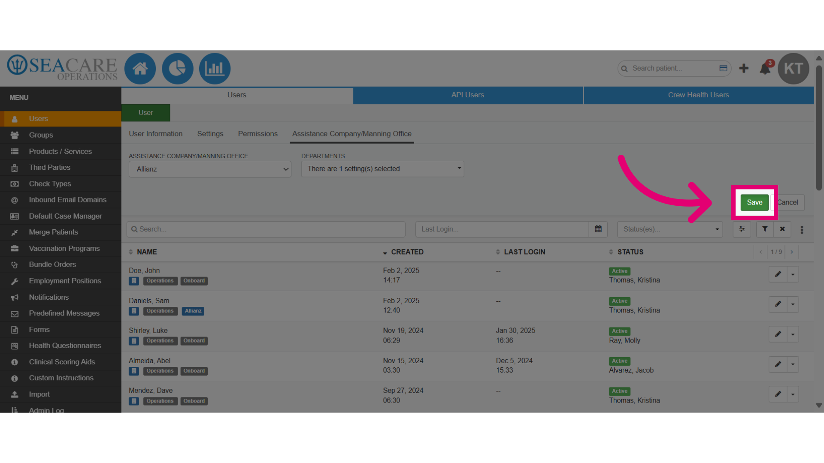Expand actions dropdown for Mendez, Dave
The width and height of the screenshot is (824, 463).
[x=793, y=394]
